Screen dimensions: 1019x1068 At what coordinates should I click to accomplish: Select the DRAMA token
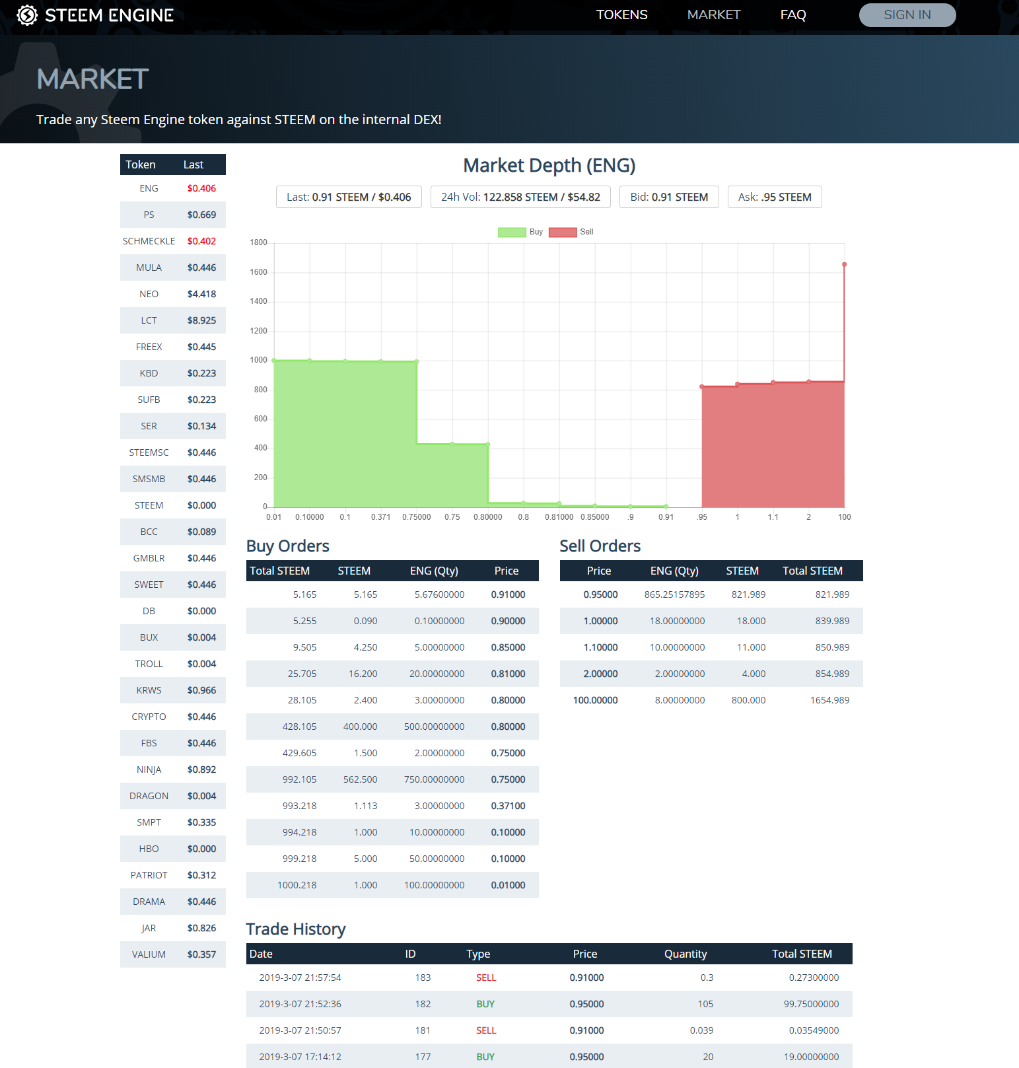(173, 902)
